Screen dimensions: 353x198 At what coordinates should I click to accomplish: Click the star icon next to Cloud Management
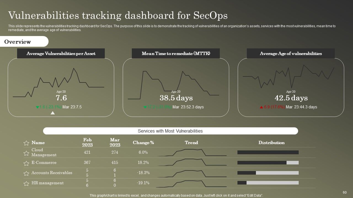pos(26,153)
